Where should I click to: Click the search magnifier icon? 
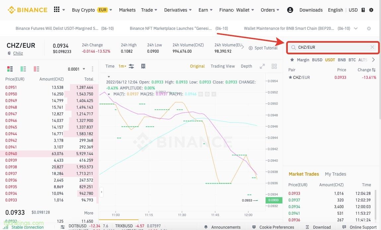[293, 47]
